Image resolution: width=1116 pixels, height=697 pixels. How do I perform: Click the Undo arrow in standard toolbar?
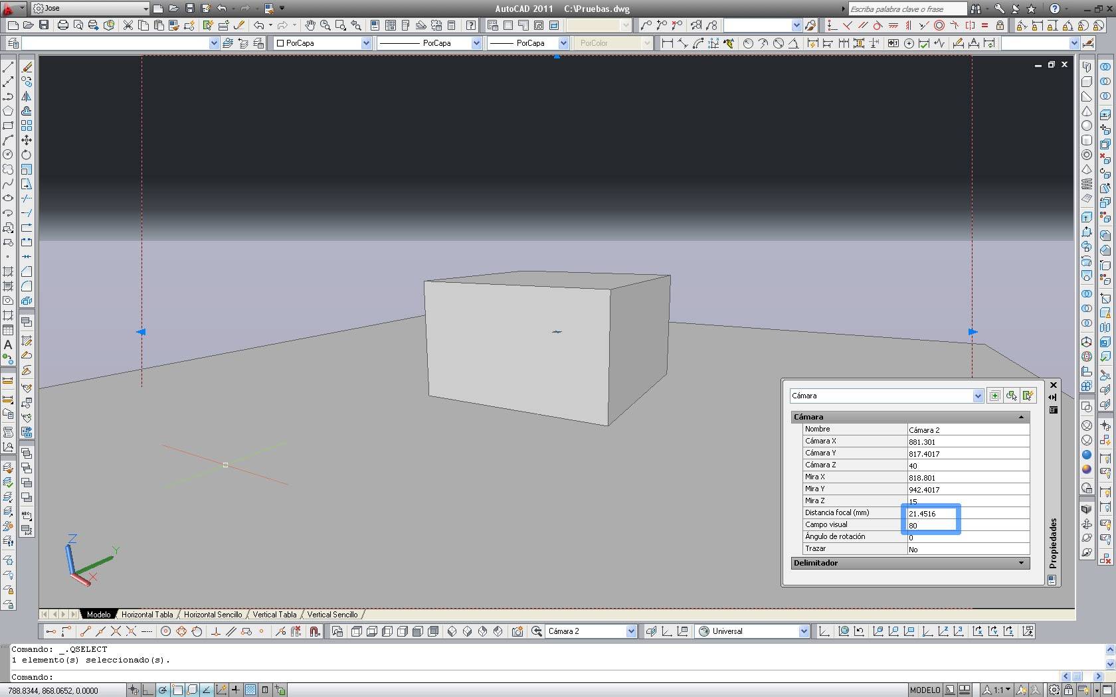pyautogui.click(x=258, y=25)
